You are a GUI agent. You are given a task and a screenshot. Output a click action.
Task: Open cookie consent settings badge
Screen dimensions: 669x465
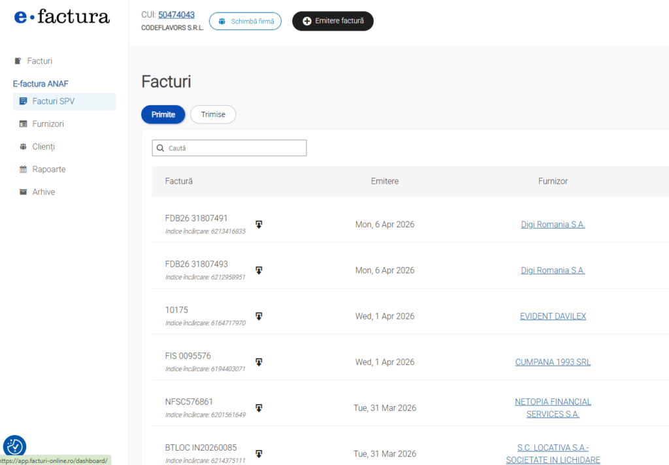[14, 447]
